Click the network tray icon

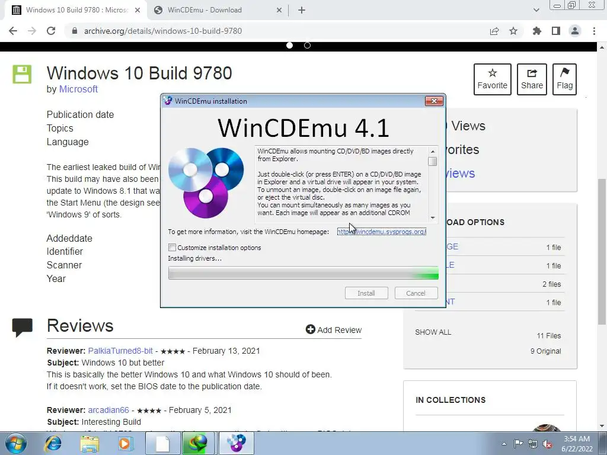[533, 444]
